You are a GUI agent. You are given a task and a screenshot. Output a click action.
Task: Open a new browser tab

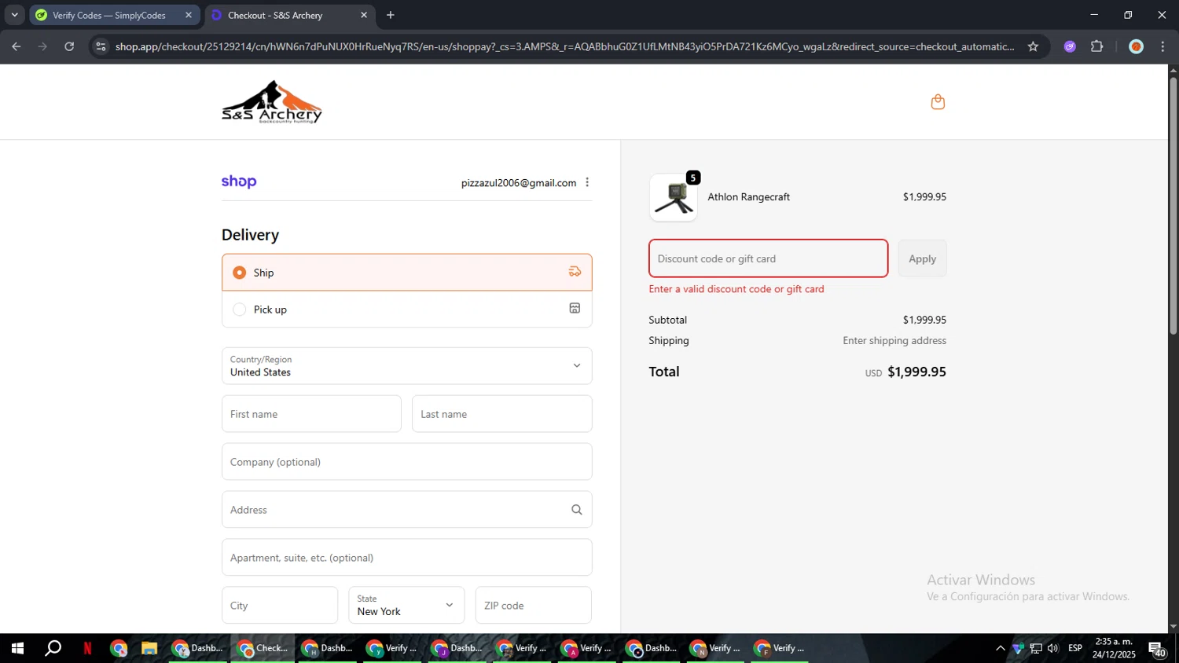tap(391, 15)
